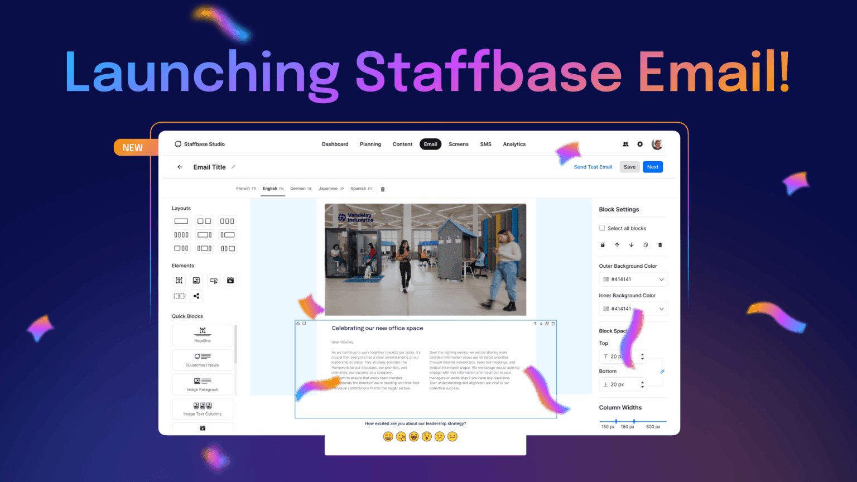Add a Spacer element
This screenshot has width=857, height=482.
[x=179, y=296]
